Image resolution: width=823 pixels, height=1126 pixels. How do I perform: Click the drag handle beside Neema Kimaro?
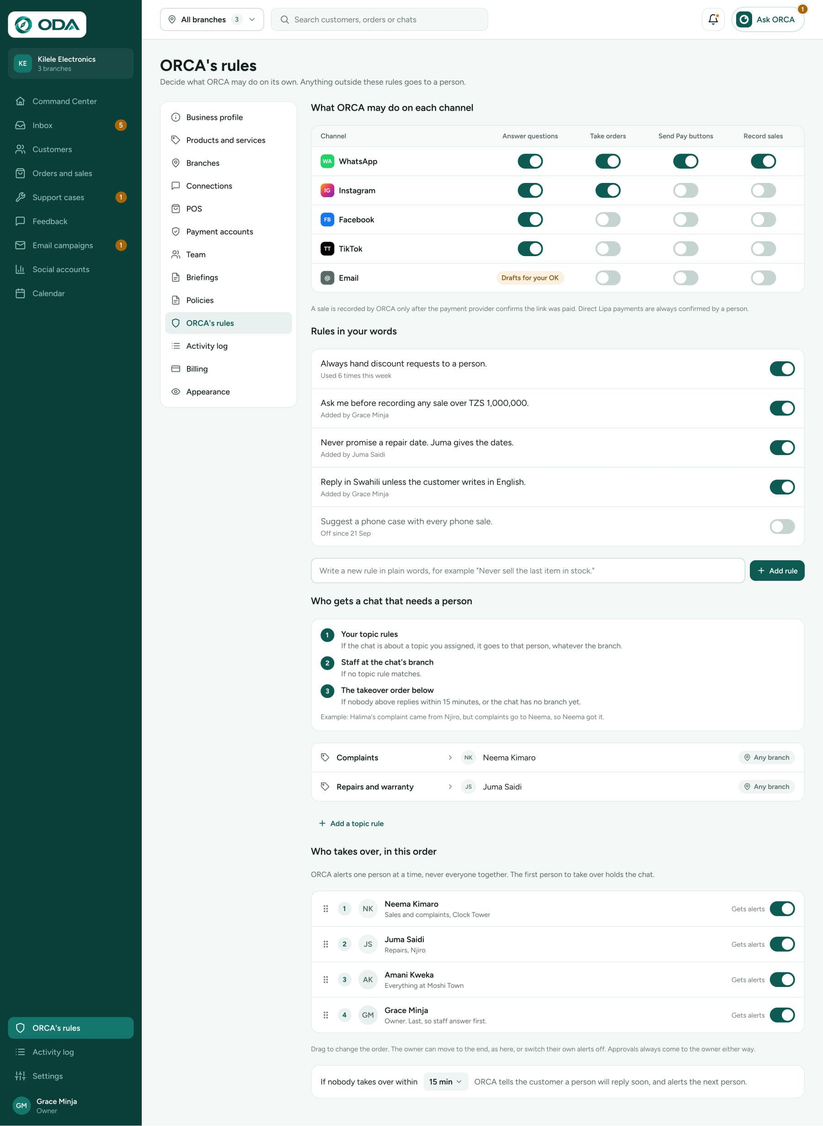click(326, 909)
